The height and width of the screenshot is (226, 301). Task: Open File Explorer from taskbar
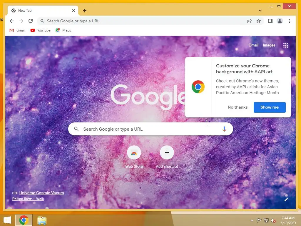pyautogui.click(x=42, y=220)
